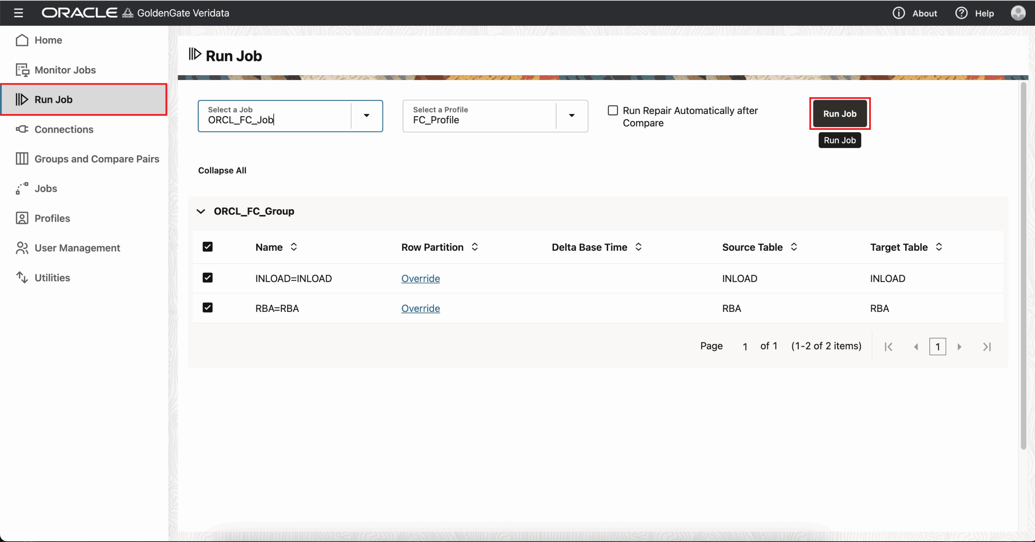The image size is (1035, 542).
Task: Click the User Management people icon
Action: 22,248
